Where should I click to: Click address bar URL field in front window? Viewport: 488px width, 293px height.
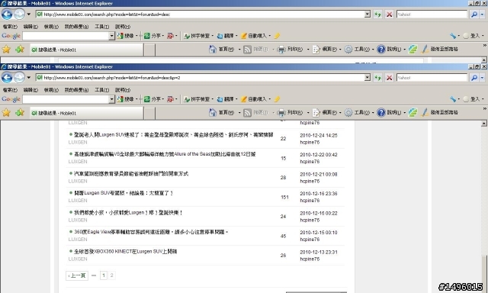(199, 78)
